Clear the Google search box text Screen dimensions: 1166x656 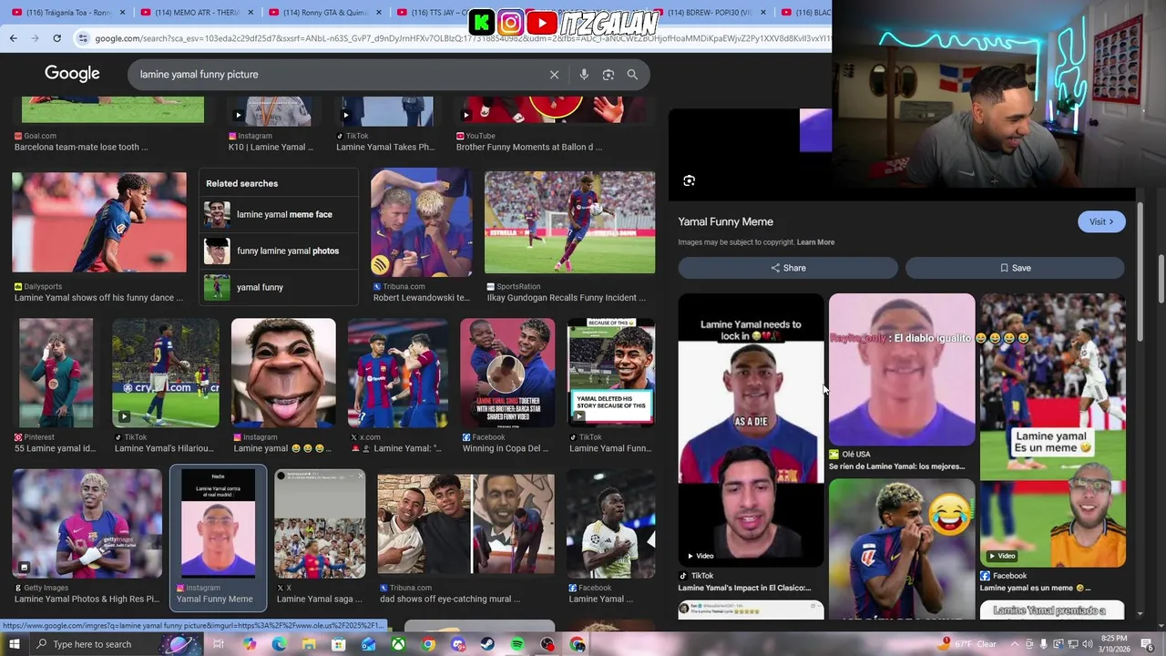(x=554, y=75)
